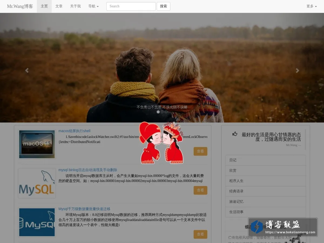Select the 生活琐事 category
The image size is (324, 243).
click(x=265, y=212)
